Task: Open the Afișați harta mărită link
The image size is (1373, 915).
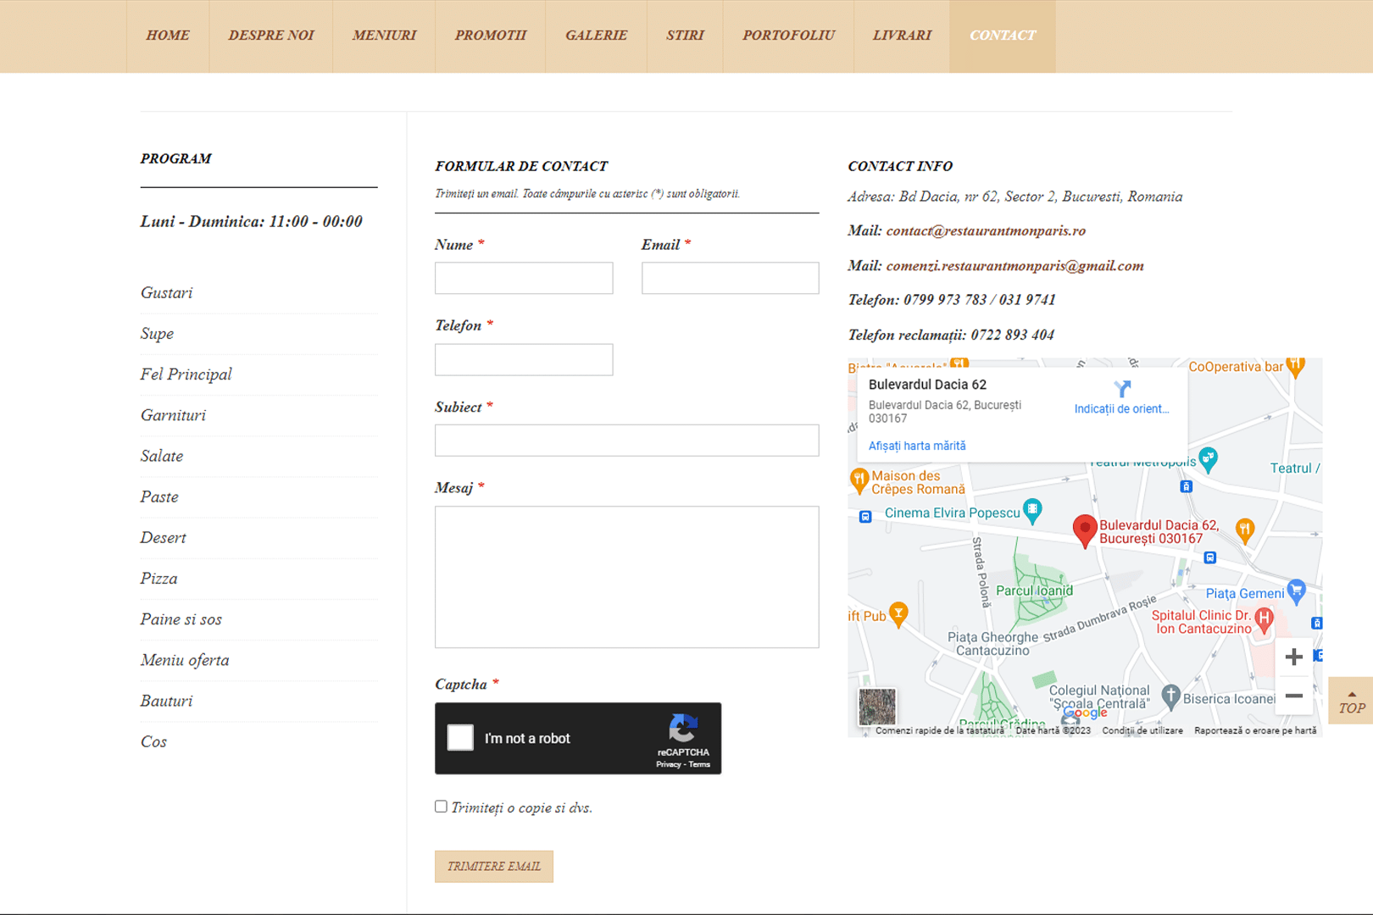Action: [x=916, y=446]
